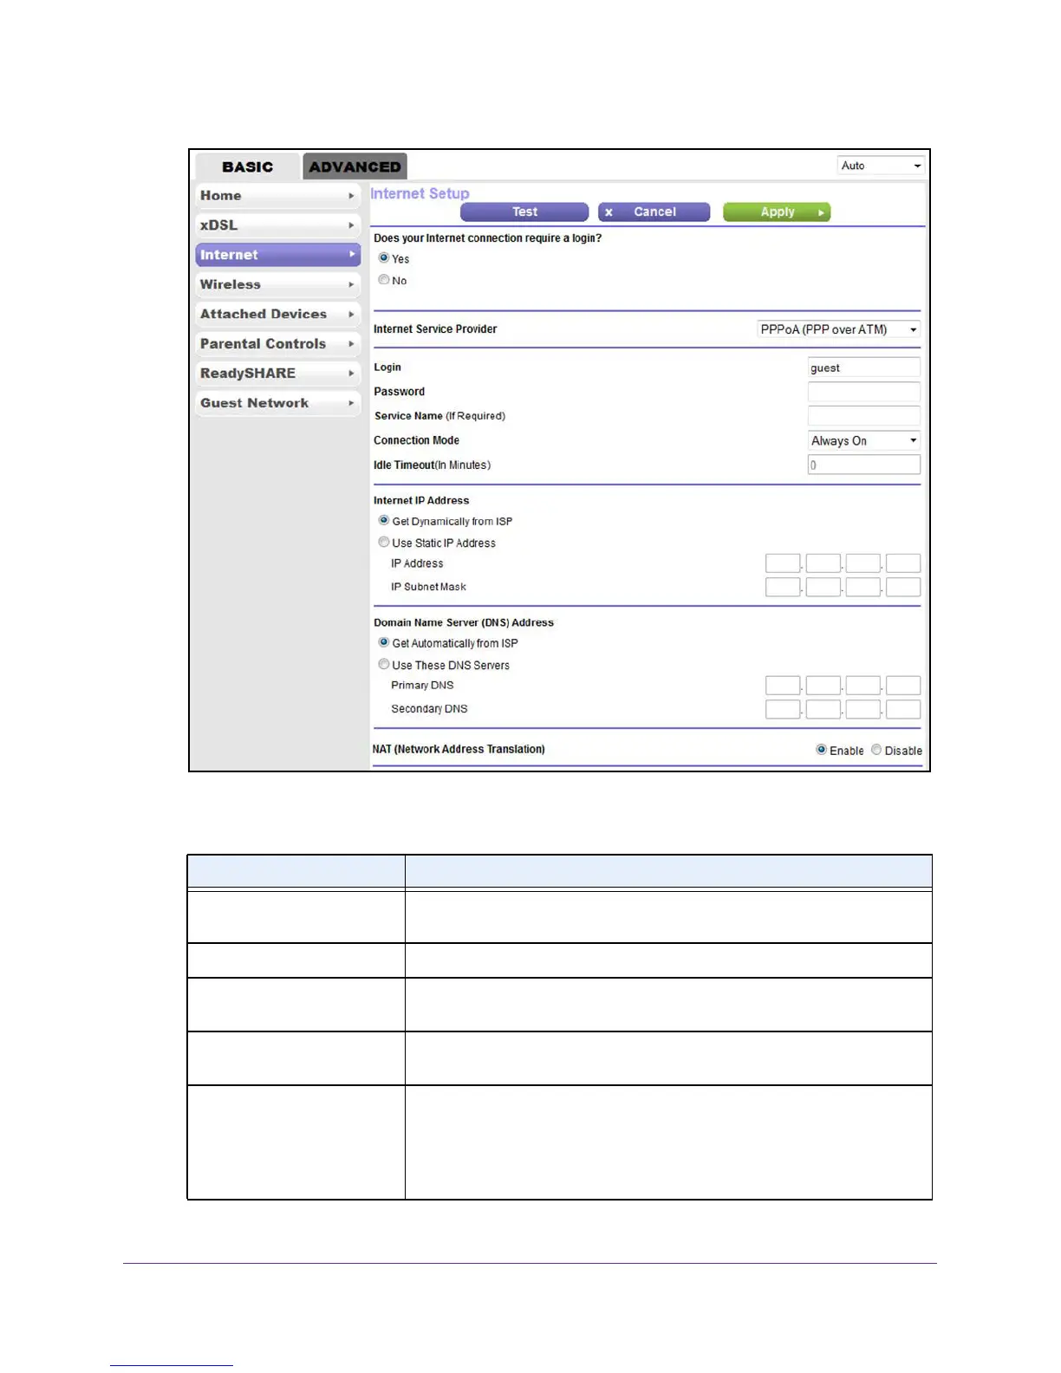This screenshot has height=1373, width=1061.
Task: Click the Guest Network arrow icon
Action: 351,403
